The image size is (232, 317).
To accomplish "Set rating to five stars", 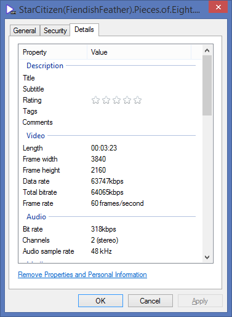I will (x=137, y=100).
